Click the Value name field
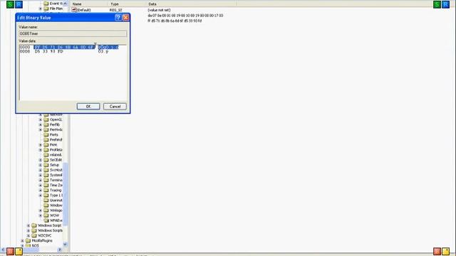The width and height of the screenshot is (456, 256). tap(73, 33)
